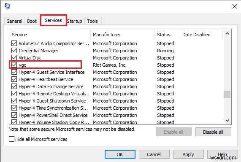Select Hyper-V PowerShell Direct Service name

53,115
